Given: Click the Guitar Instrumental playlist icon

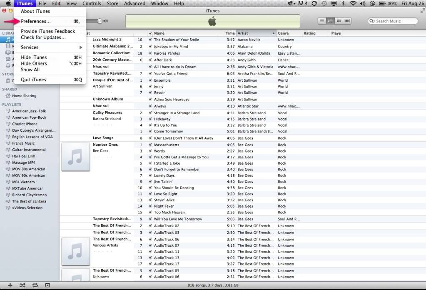Looking at the screenshot, I should (8, 150).
